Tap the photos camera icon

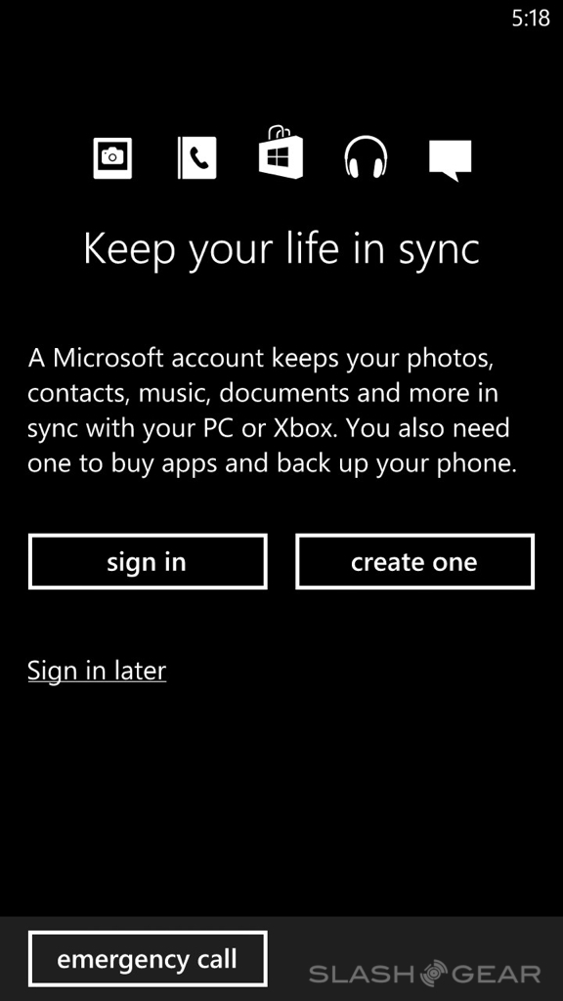pyautogui.click(x=112, y=157)
